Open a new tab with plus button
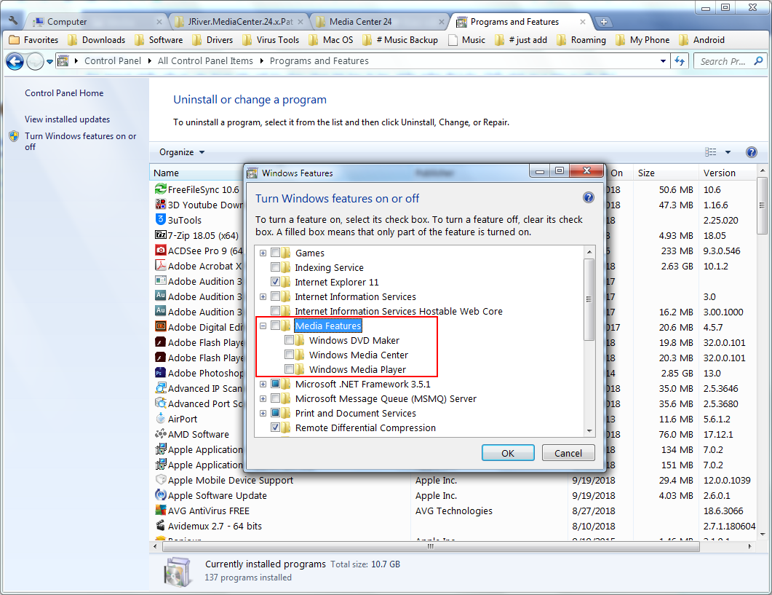Viewport: 772px width, 595px height. tap(604, 22)
